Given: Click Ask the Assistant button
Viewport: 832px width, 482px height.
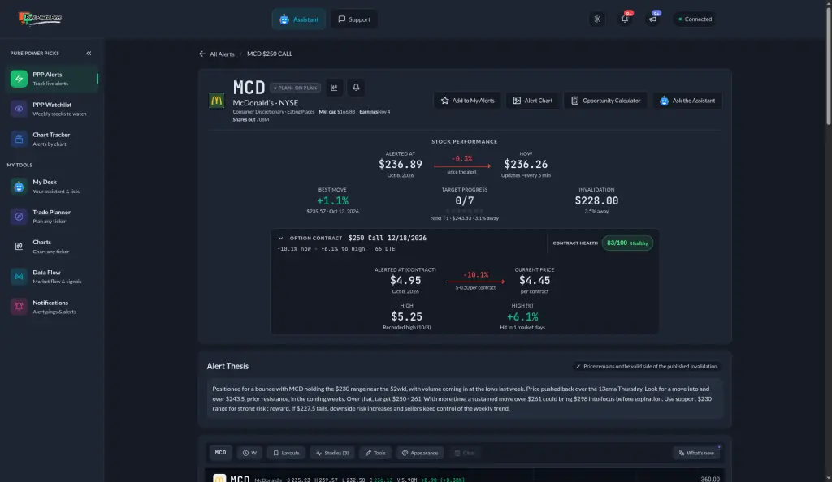Looking at the screenshot, I should [x=687, y=101].
